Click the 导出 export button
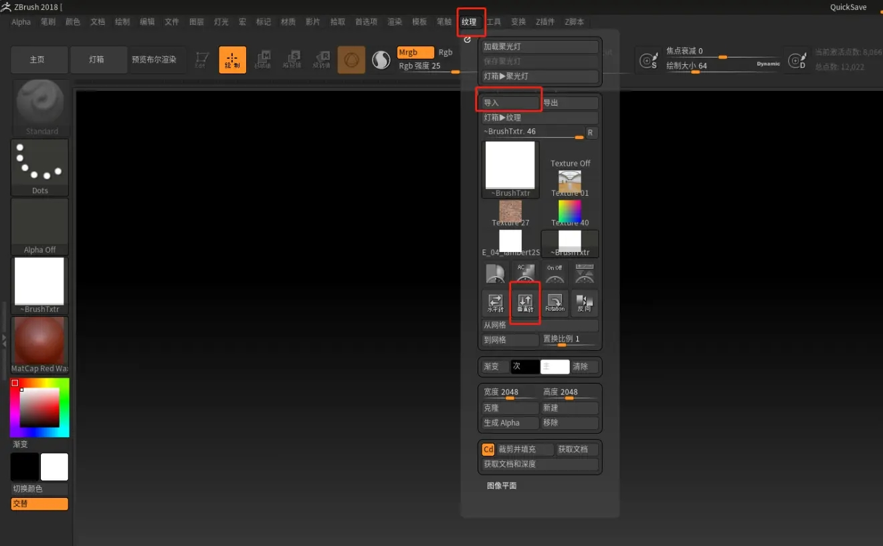The image size is (883, 546). pos(570,103)
